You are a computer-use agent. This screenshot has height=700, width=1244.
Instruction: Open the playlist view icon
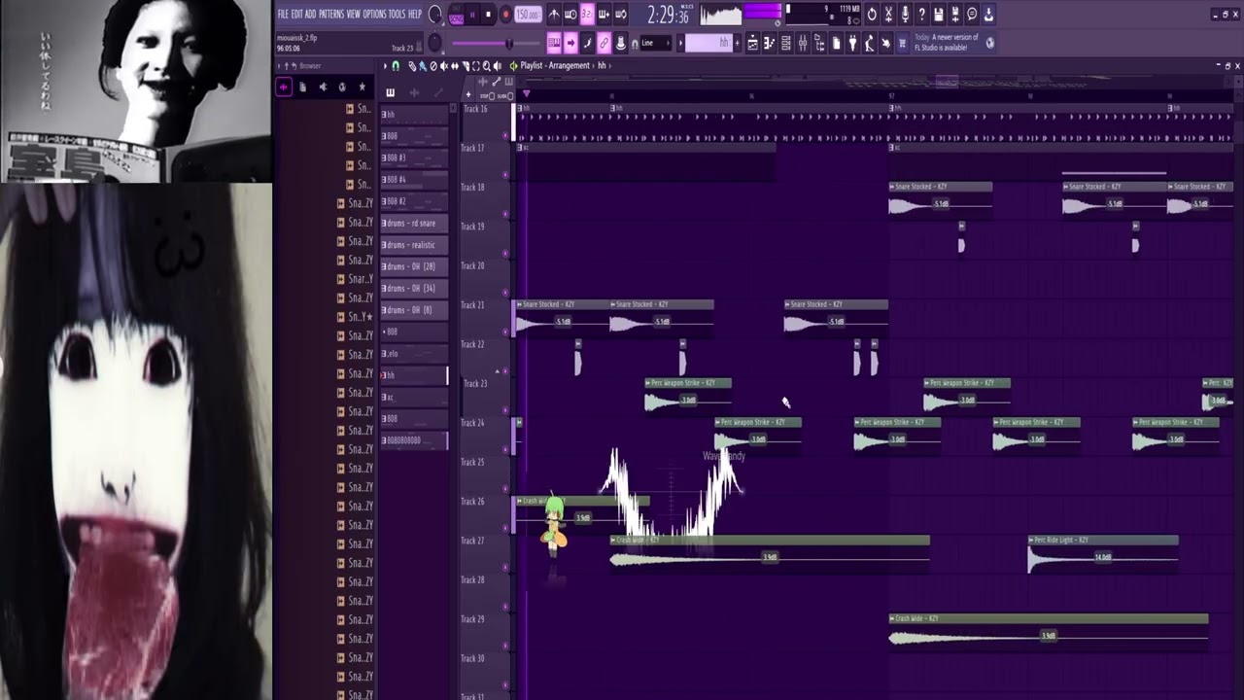tap(752, 43)
